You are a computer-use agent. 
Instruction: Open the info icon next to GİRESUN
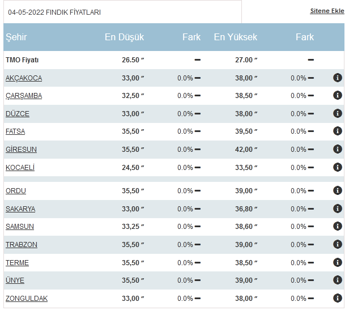click(338, 150)
